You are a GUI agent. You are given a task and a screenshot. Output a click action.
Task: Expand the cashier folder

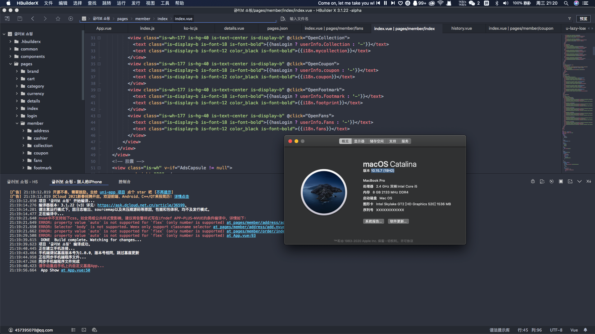coord(23,138)
